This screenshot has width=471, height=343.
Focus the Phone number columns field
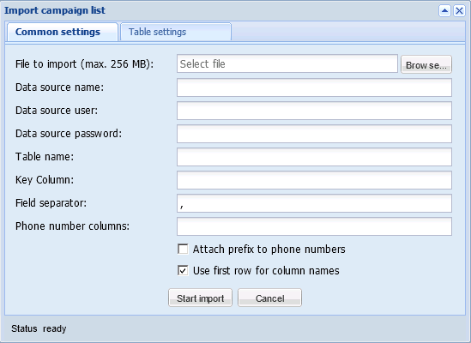tap(314, 226)
